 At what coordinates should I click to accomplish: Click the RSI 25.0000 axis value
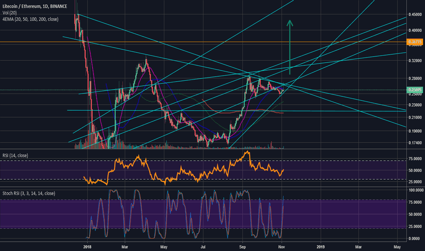(415, 182)
